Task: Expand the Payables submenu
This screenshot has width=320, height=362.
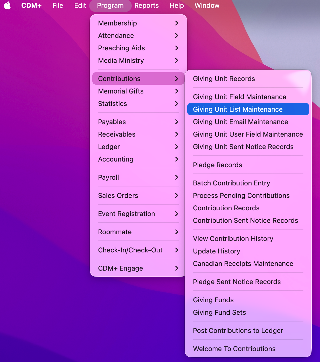Action: 138,122
